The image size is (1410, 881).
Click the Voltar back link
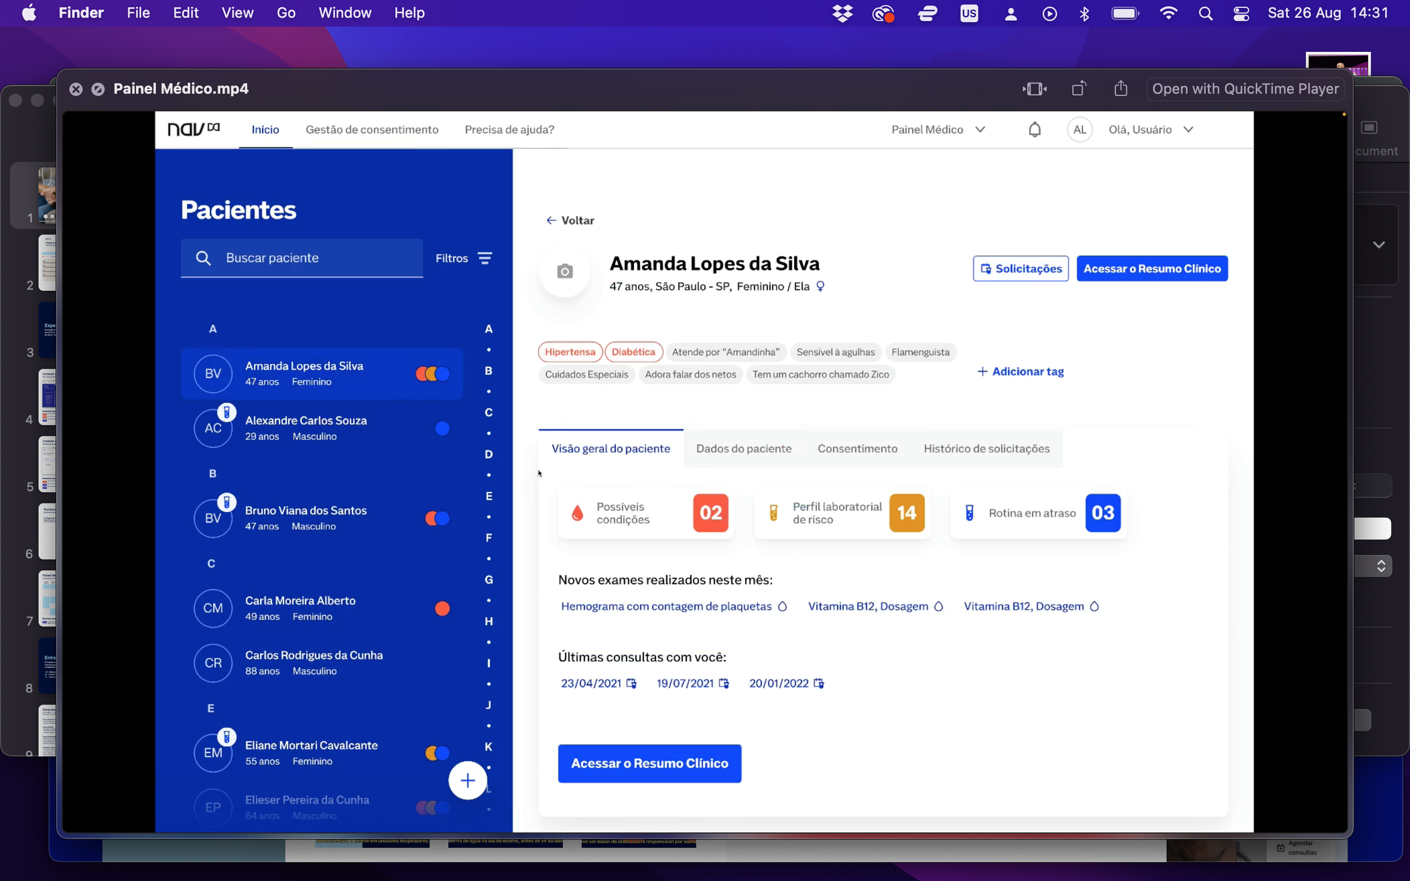[x=570, y=220]
